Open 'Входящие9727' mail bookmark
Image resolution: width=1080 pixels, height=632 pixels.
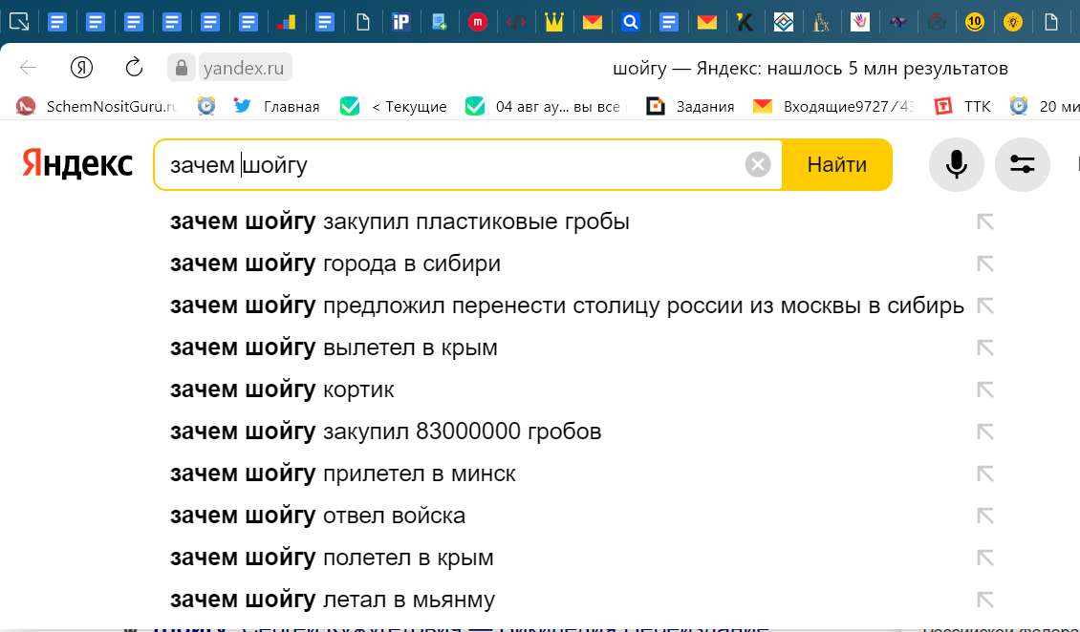pos(834,107)
